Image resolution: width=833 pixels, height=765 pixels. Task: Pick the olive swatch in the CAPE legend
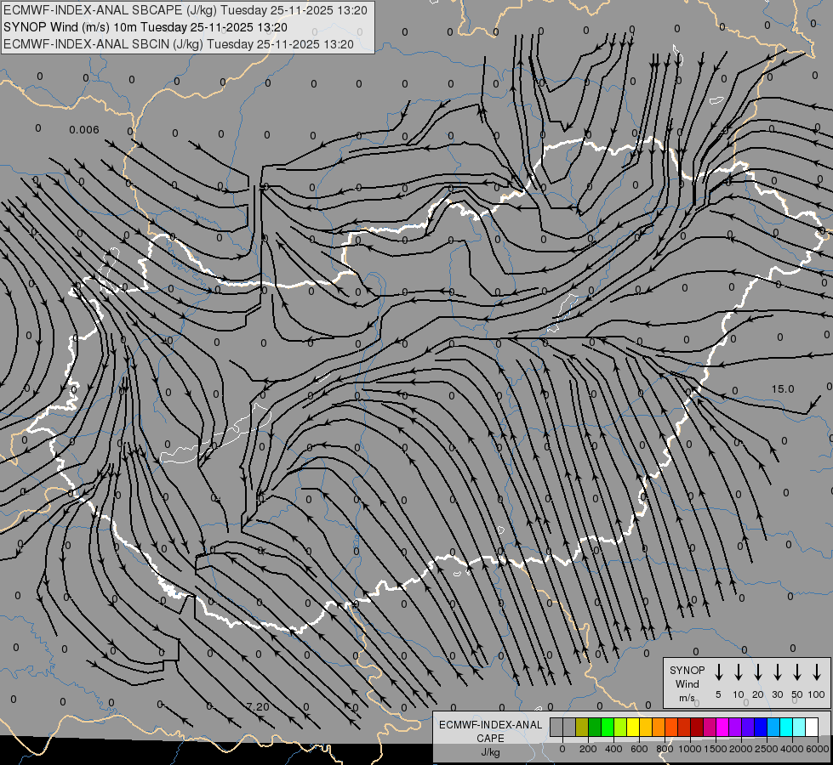(582, 727)
